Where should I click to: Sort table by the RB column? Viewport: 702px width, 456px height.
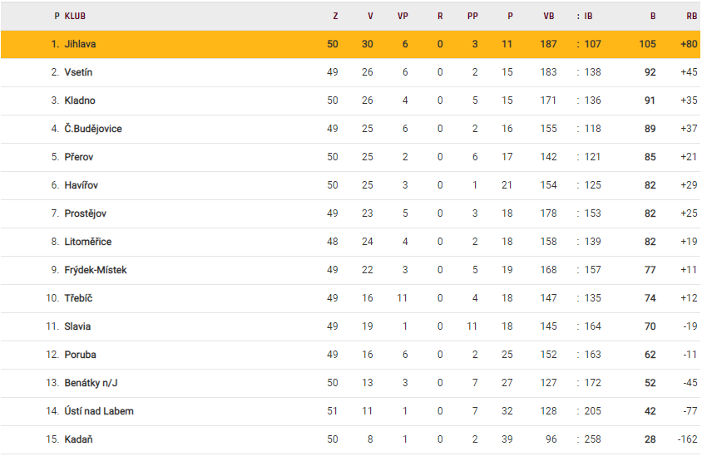691,16
